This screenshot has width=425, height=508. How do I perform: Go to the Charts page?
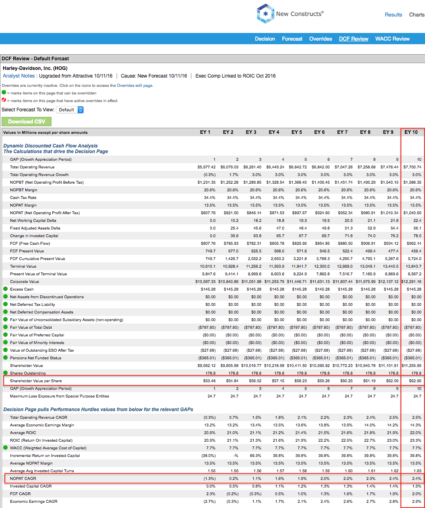pyautogui.click(x=417, y=15)
